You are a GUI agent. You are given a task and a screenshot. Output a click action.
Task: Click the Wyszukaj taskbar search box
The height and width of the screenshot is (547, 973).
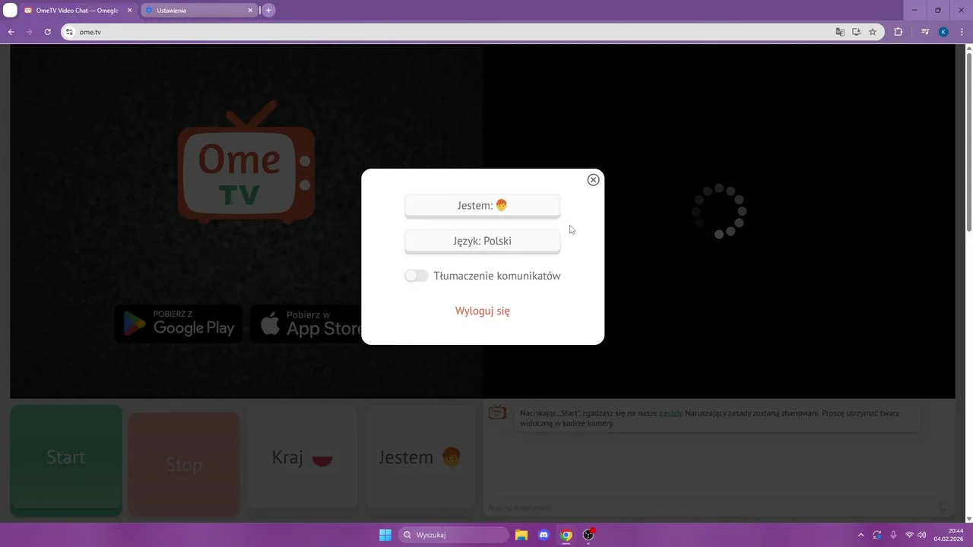tap(454, 535)
